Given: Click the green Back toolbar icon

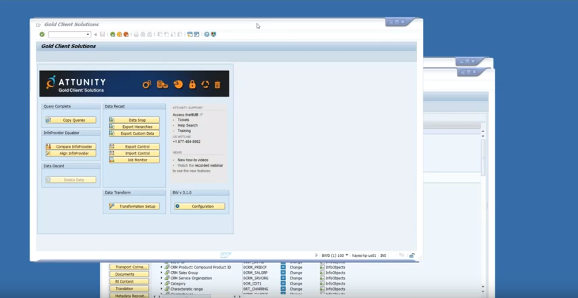Looking at the screenshot, I should point(113,34).
